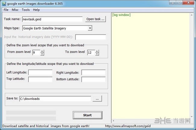The image size is (196, 130).
Task: Open the File menu
Action: (x=6, y=10)
